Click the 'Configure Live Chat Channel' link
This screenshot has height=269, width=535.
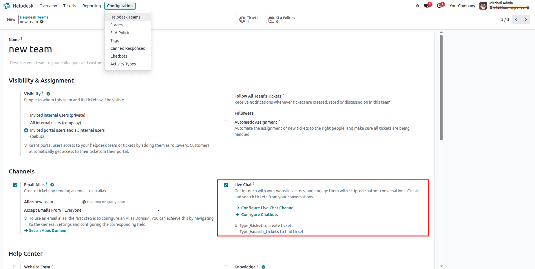[268, 208]
